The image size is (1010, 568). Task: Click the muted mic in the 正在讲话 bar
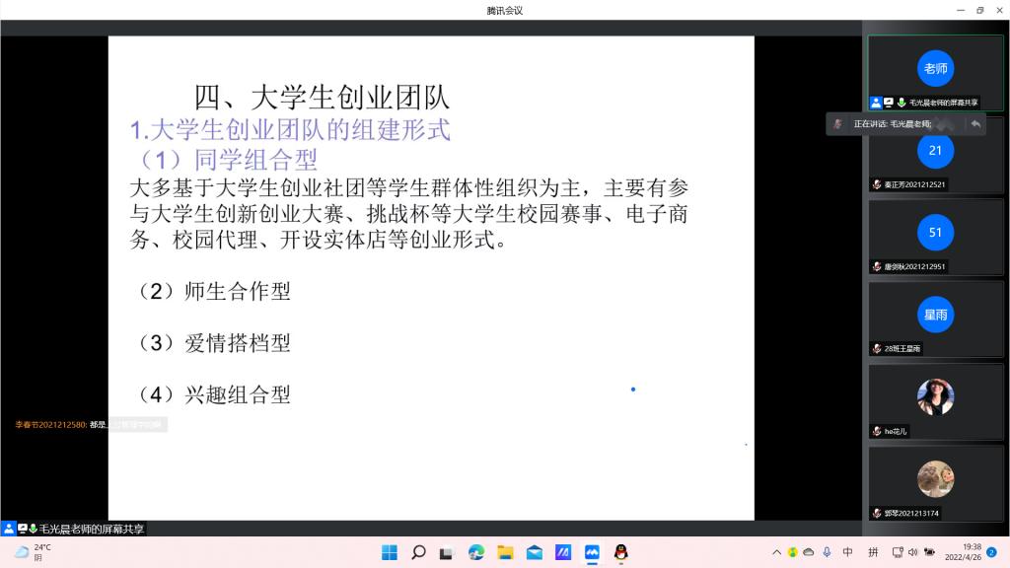tap(837, 123)
